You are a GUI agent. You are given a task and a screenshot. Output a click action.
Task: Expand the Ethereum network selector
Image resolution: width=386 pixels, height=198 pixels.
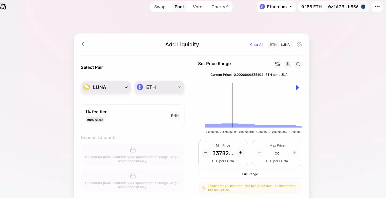click(276, 7)
